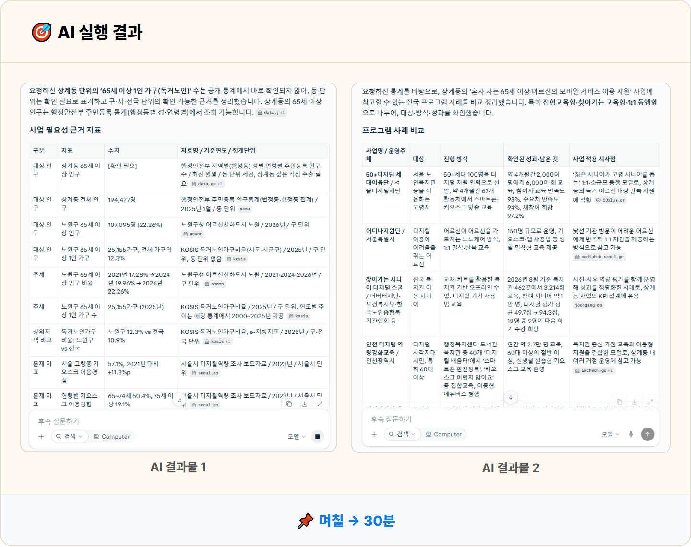This screenshot has width=691, height=547.
Task: Click the round send arrow button
Action: 647,434
